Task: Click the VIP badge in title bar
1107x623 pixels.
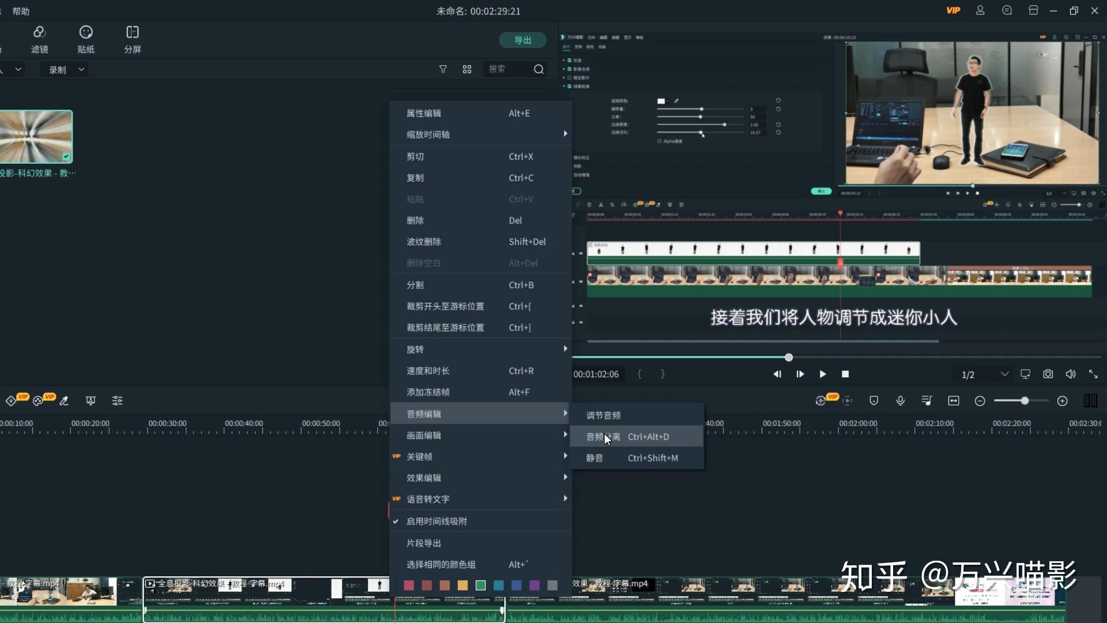Action: 953,10
